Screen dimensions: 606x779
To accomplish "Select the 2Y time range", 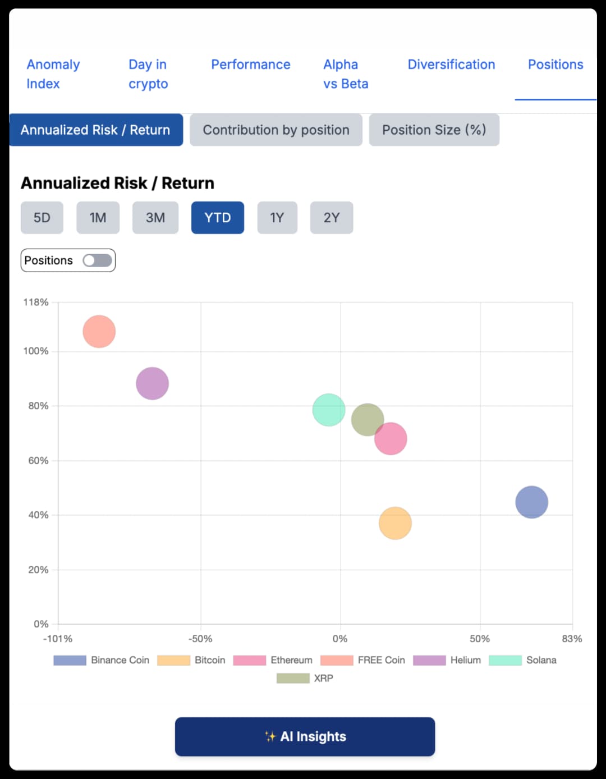I will point(332,218).
